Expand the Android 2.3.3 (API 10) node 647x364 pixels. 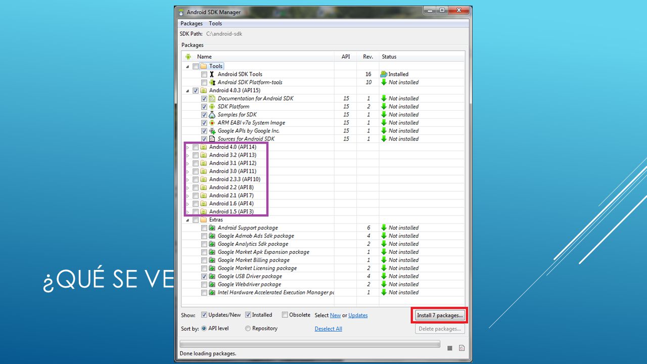[188, 179]
